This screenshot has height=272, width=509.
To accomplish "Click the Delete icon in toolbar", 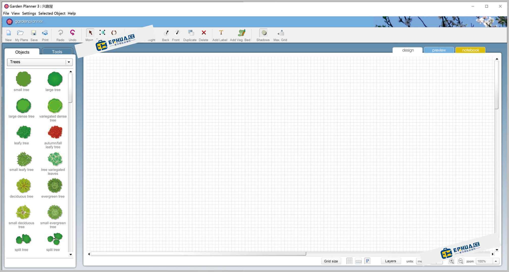I will coord(204,33).
